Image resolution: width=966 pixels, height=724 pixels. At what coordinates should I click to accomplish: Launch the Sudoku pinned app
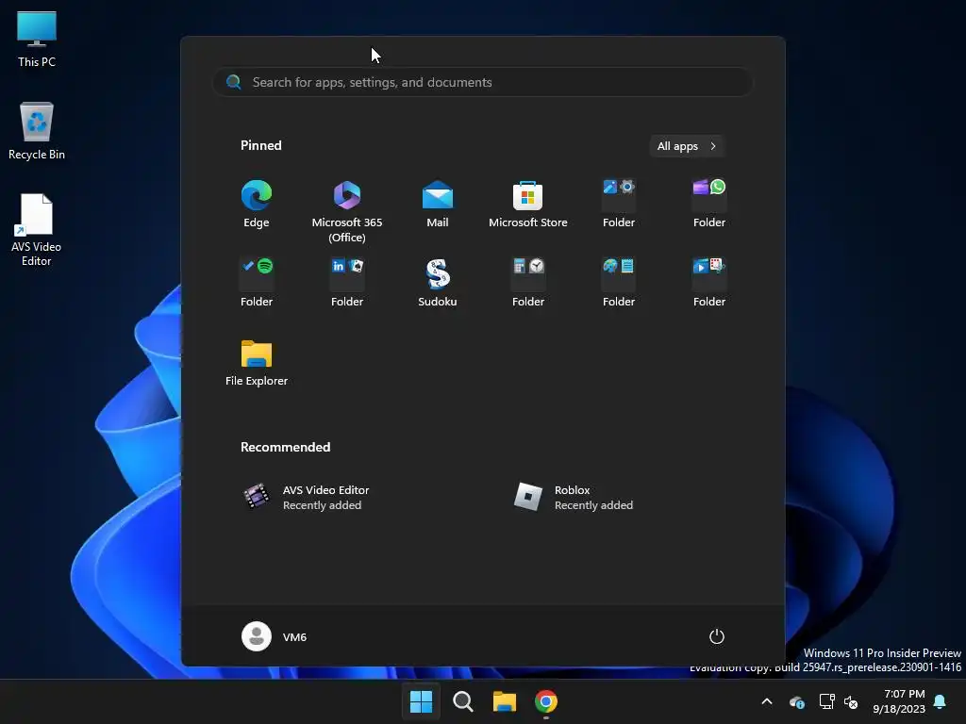coord(438,283)
